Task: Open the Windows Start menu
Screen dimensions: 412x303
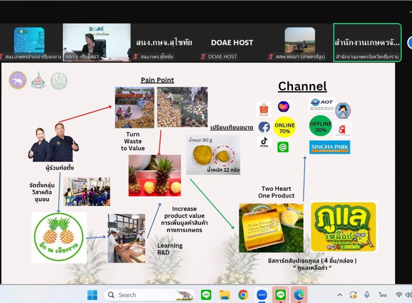Action: pyautogui.click(x=92, y=295)
